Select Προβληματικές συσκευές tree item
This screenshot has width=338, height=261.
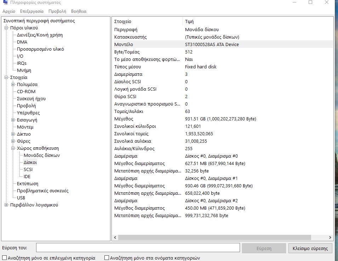43,191
